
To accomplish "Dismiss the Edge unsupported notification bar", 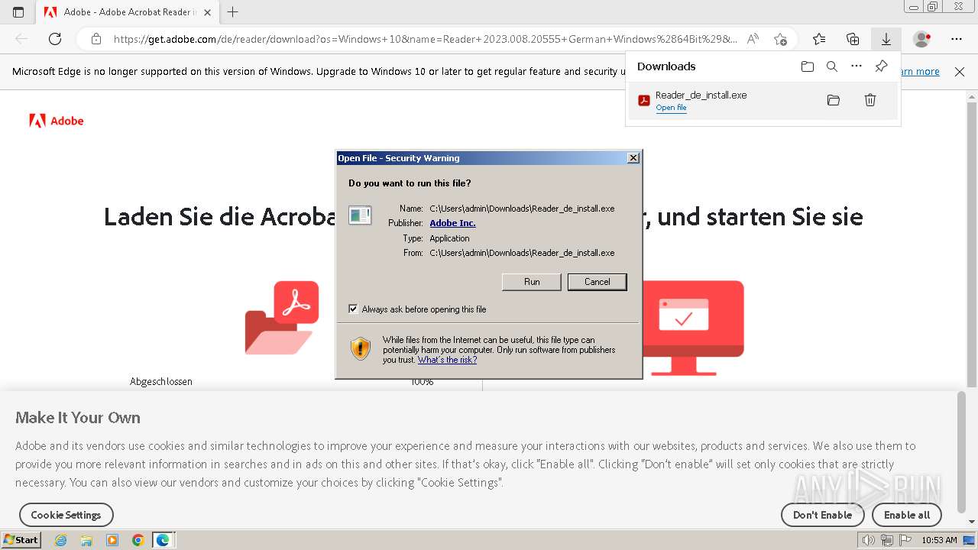I will 960,72.
